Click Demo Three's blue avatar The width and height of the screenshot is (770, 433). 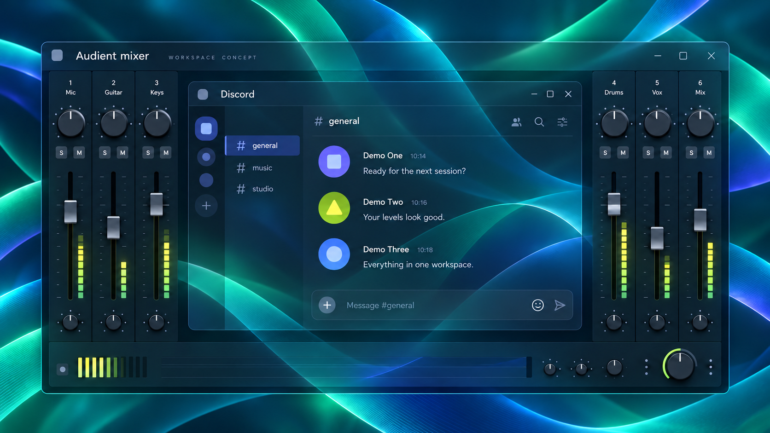pos(334,254)
